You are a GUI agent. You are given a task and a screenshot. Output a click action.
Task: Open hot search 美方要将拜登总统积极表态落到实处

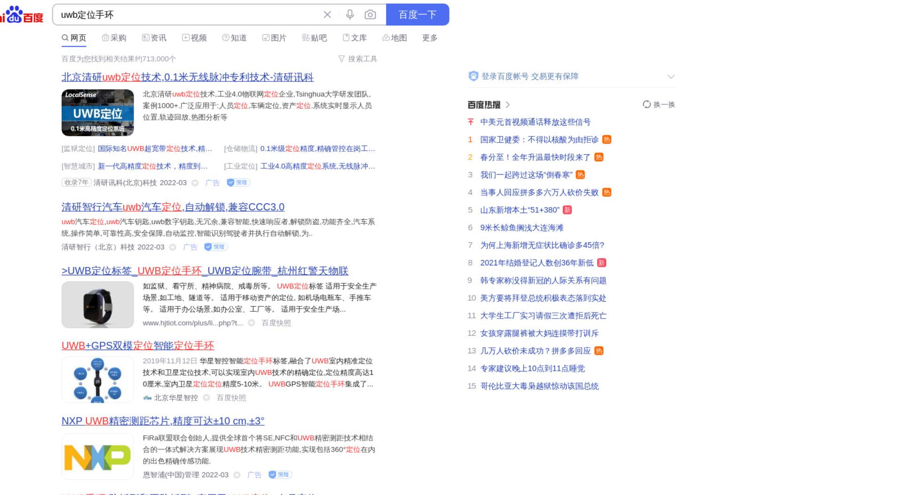[x=543, y=298]
